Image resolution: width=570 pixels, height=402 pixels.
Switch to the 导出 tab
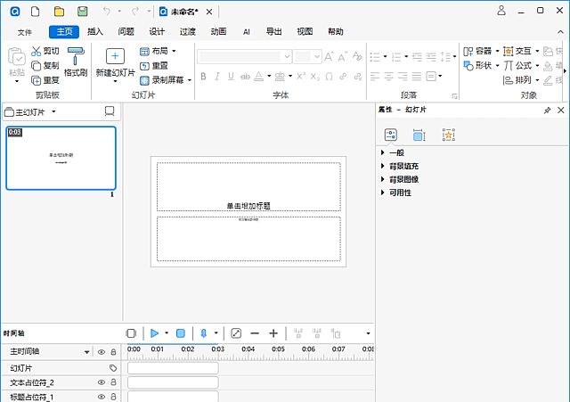click(x=273, y=32)
